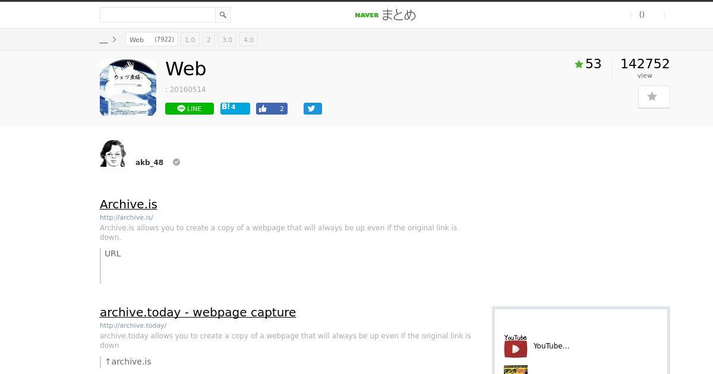Click the 142752 view count
713x374 pixels.
(x=645, y=64)
